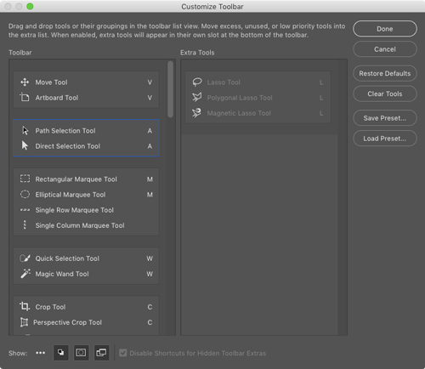
Task: Select Crop Tool label
Action: coord(50,307)
